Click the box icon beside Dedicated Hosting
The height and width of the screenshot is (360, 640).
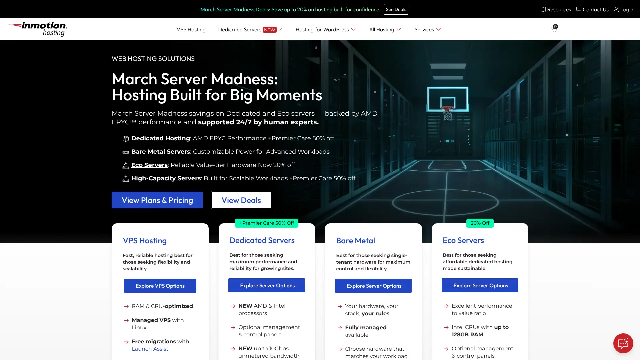pos(126,139)
